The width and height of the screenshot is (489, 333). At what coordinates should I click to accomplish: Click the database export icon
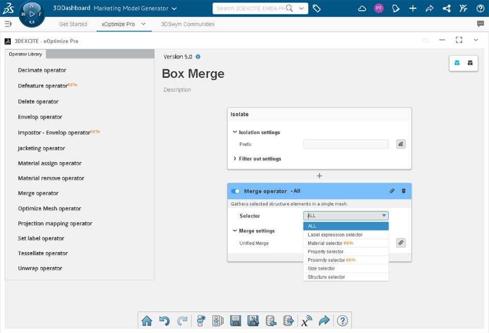pyautogui.click(x=288, y=321)
